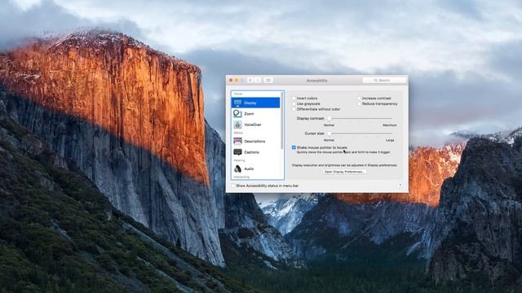Uncheck Shake mouse pointer to locate
Image resolution: width=522 pixels, height=293 pixels.
tap(294, 147)
